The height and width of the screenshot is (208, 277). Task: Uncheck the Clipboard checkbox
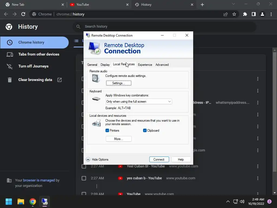(145, 131)
